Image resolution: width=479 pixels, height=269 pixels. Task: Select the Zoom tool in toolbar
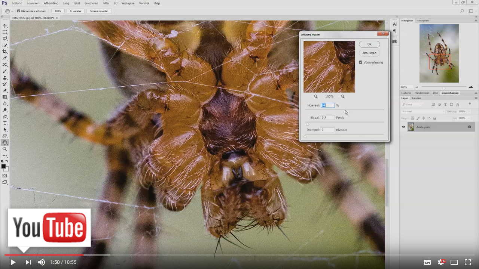point(5,149)
